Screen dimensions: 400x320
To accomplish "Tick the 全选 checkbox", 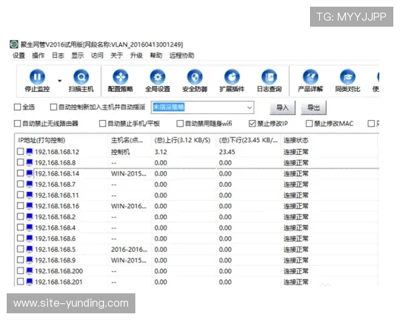I will click(x=17, y=107).
